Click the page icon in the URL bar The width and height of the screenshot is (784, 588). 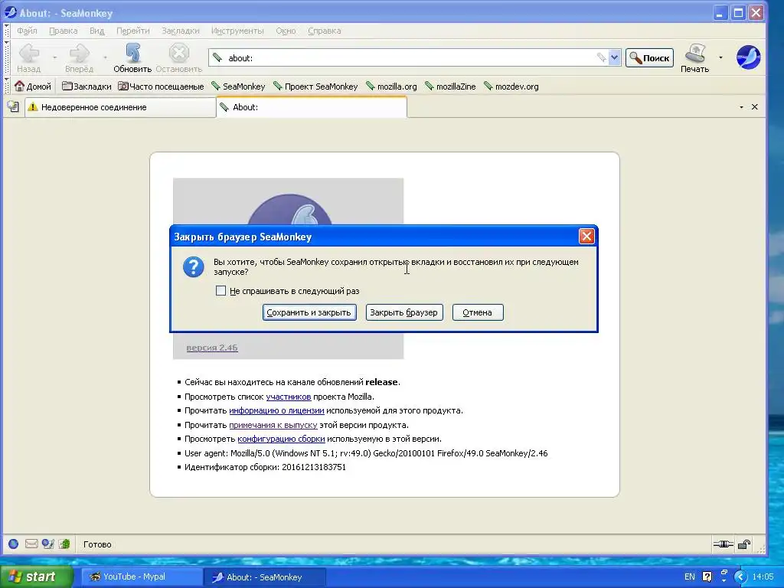pos(217,58)
